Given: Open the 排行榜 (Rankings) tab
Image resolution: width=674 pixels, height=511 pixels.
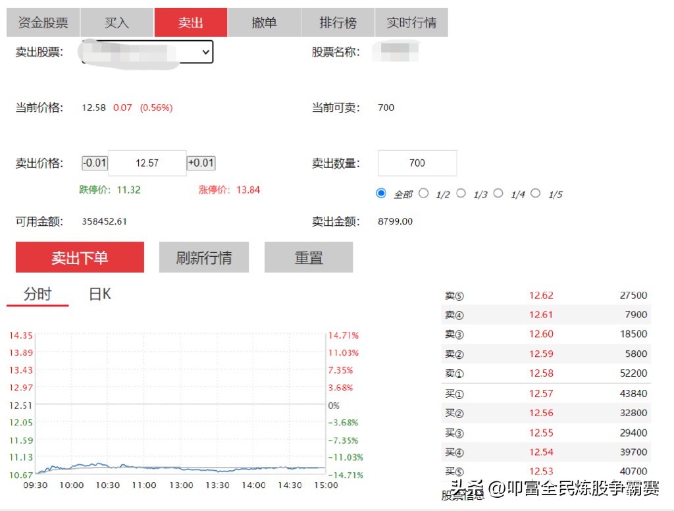Looking at the screenshot, I should (338, 22).
